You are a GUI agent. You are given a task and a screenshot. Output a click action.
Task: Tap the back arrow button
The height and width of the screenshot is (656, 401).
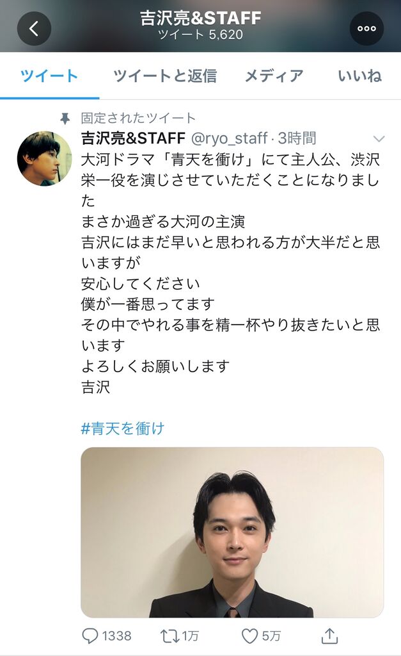coord(35,28)
